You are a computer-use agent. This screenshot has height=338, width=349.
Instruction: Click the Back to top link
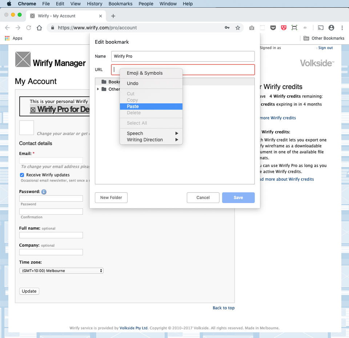click(x=224, y=308)
